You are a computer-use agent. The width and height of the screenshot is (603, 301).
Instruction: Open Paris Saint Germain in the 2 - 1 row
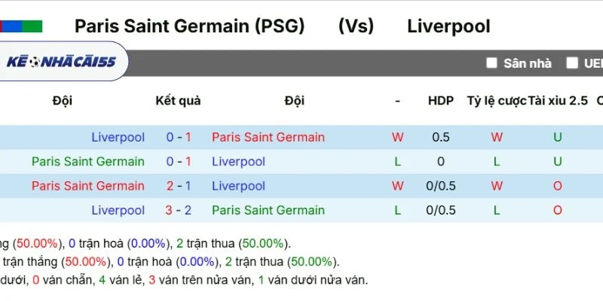click(x=87, y=186)
